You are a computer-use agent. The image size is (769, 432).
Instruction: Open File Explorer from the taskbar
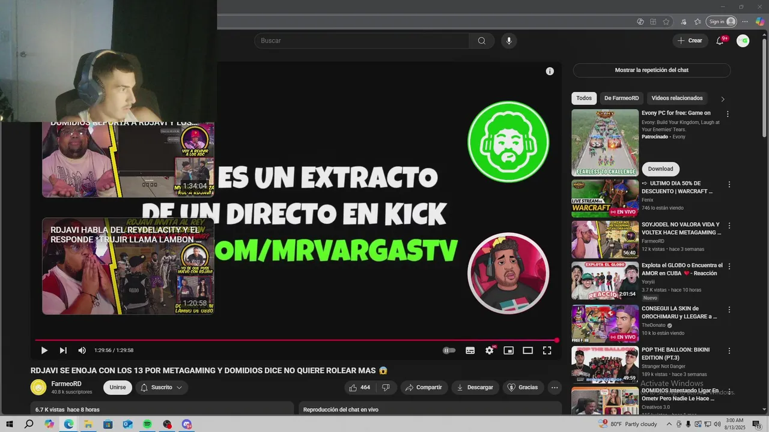pyautogui.click(x=88, y=424)
